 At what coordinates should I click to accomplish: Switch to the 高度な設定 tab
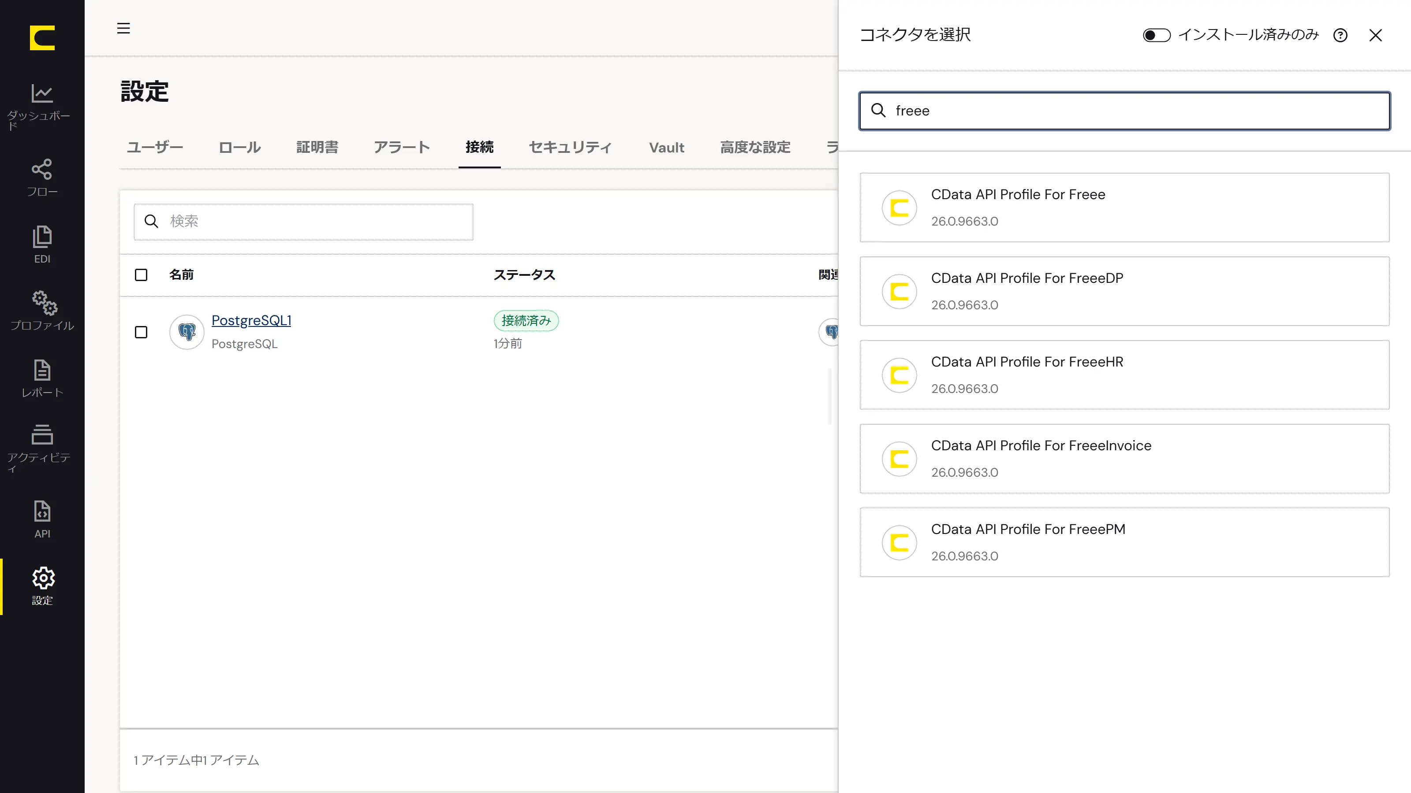[755, 147]
